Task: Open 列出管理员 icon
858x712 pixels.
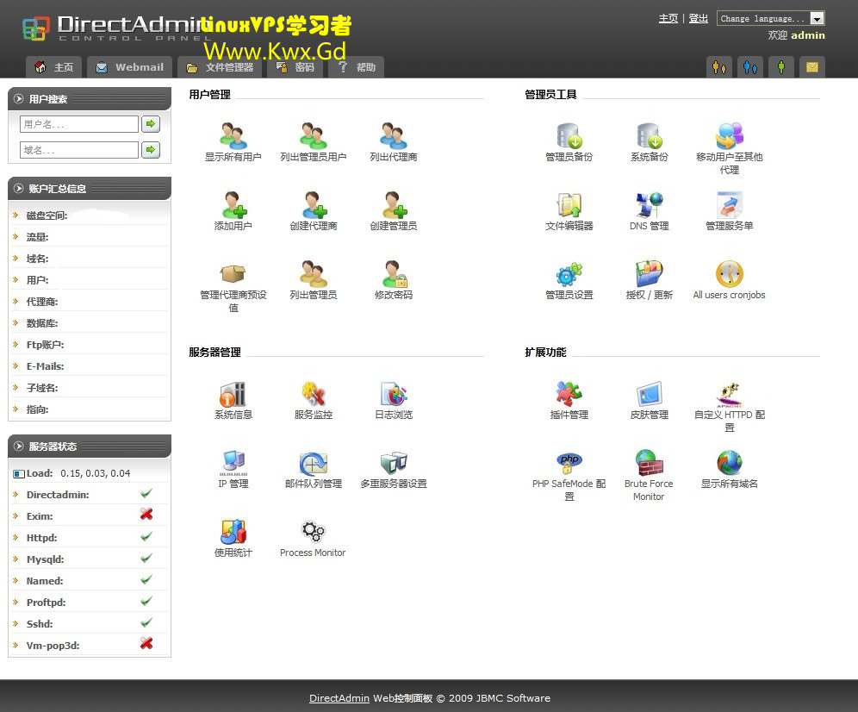Action: pyautogui.click(x=313, y=273)
